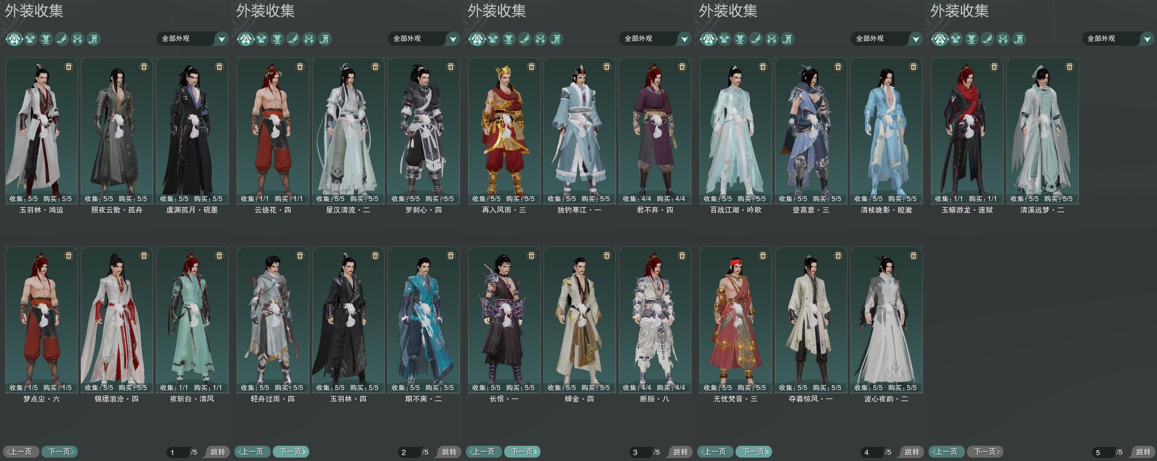
Task: Open 全部外观 dropdown in page 1 panel
Action: tap(193, 38)
